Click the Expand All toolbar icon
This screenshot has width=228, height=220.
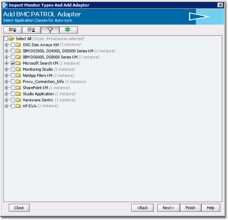click(13, 30)
